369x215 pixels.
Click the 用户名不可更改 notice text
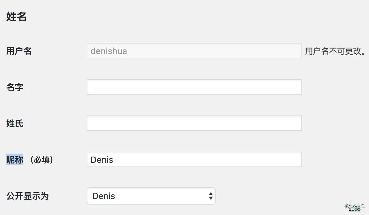coord(335,51)
